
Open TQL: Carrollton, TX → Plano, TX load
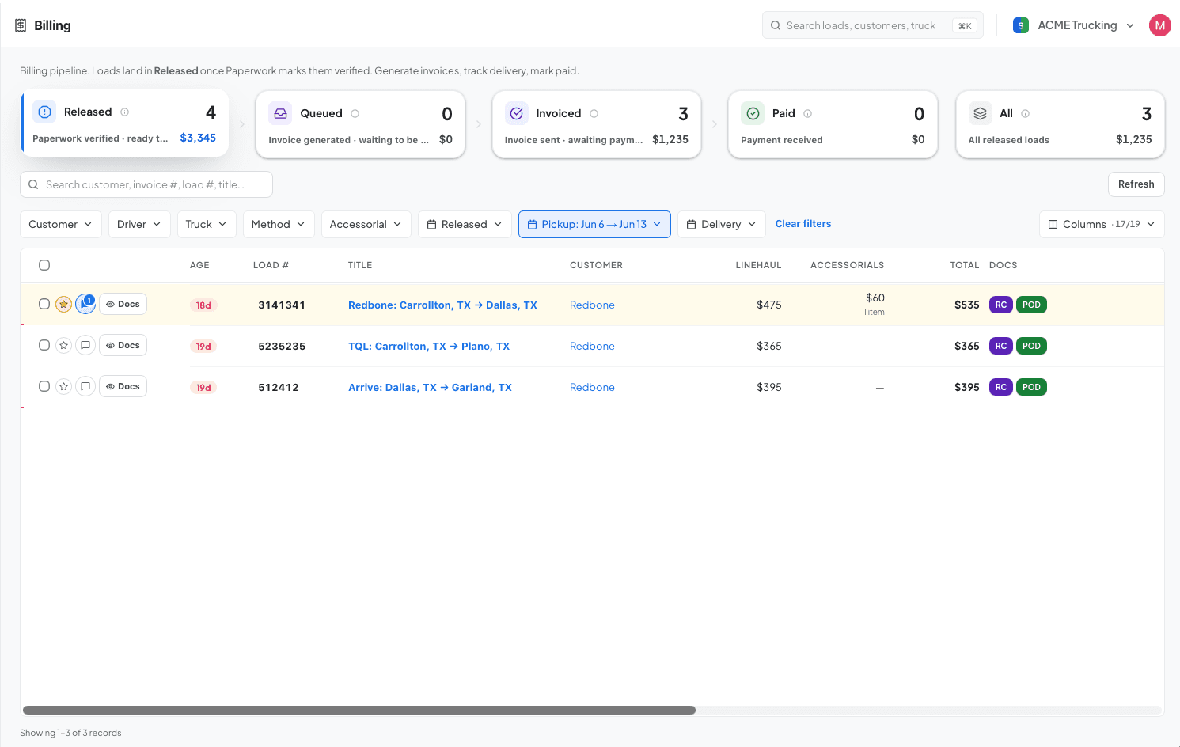tap(429, 346)
